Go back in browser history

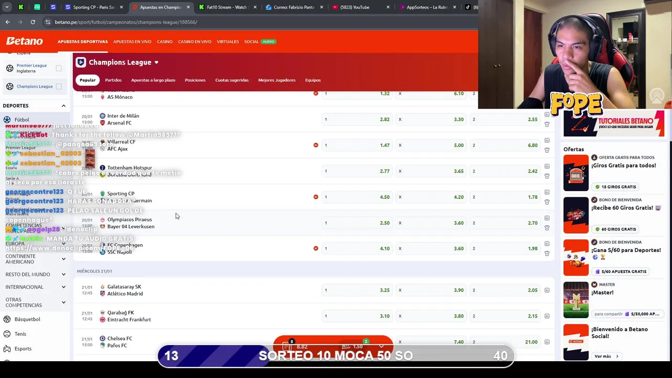tap(7, 22)
